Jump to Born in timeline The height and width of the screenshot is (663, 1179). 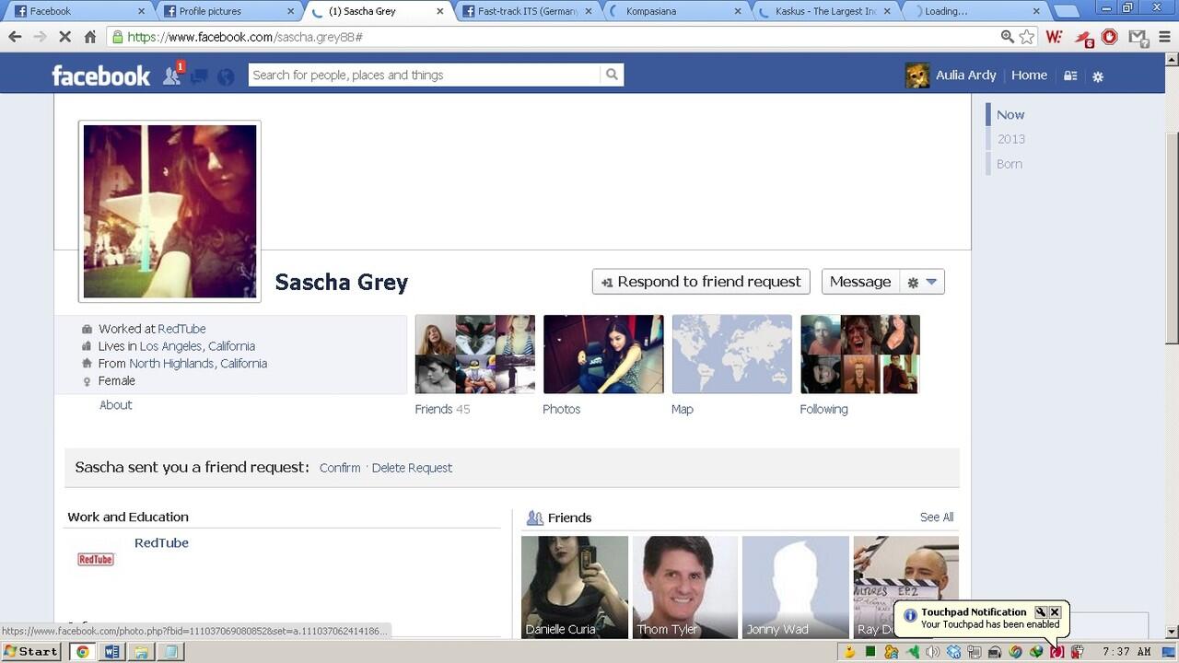click(x=1010, y=164)
